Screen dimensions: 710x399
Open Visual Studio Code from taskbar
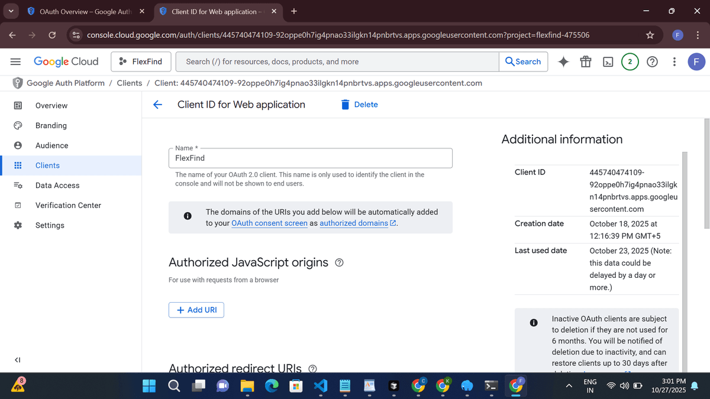[x=321, y=385]
